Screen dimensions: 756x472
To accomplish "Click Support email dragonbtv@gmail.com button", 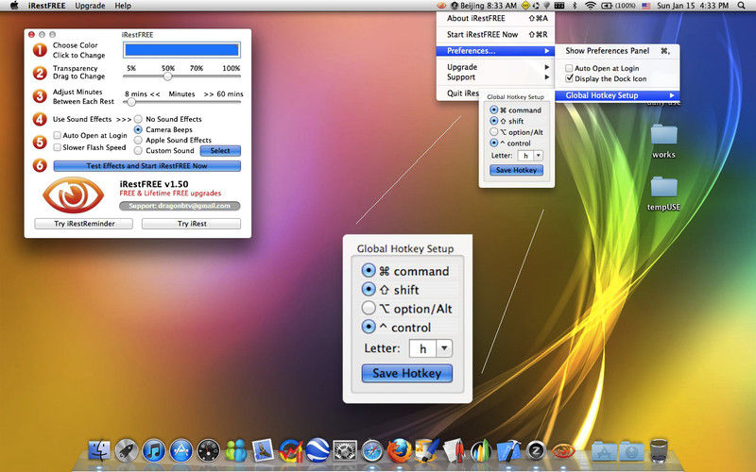I will (x=180, y=206).
